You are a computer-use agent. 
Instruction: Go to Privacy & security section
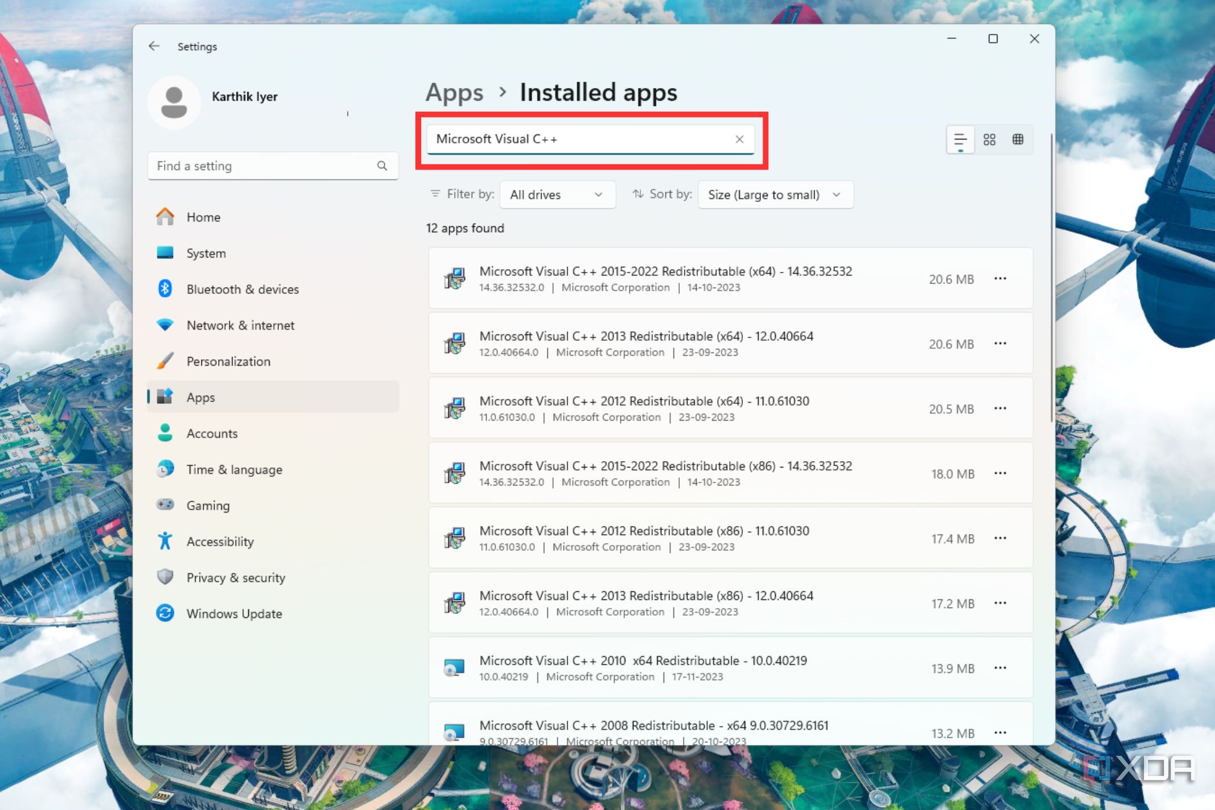tap(235, 578)
